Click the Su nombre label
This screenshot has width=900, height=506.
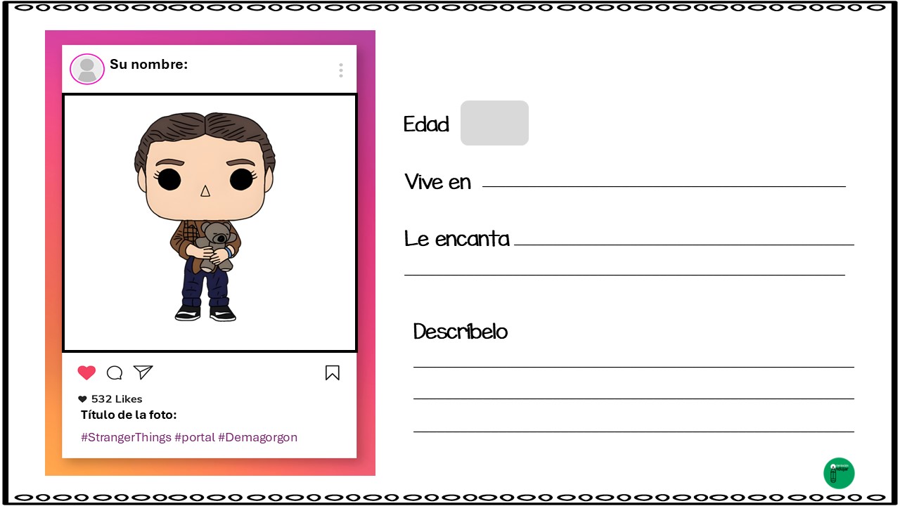coord(148,65)
